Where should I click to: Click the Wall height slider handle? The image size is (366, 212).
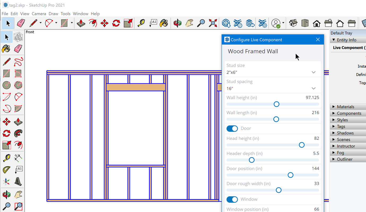pyautogui.click(x=276, y=104)
